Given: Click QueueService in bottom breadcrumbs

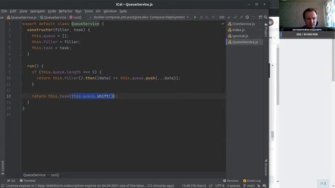Looking at the screenshot, I should [34, 175].
